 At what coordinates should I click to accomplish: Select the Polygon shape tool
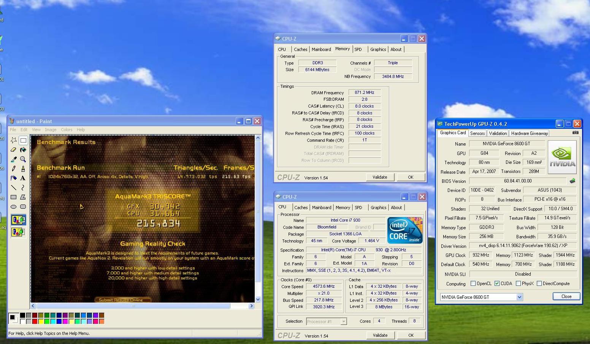click(x=23, y=197)
